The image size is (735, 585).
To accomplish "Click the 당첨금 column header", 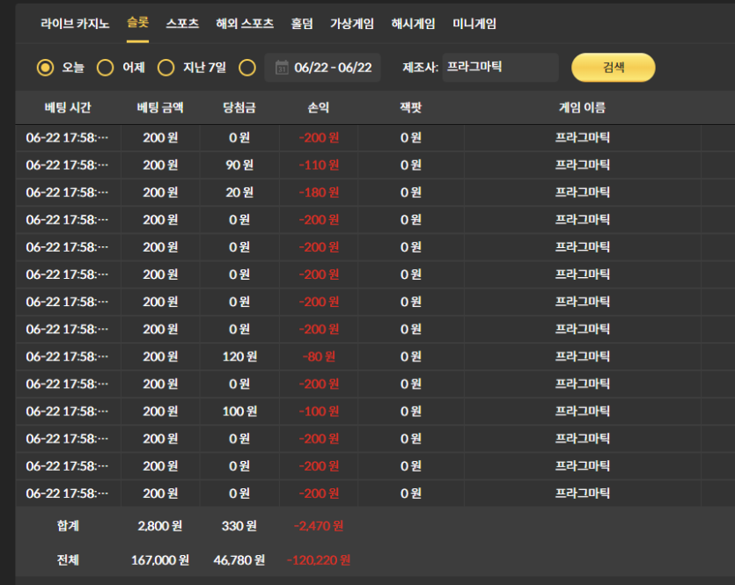I will pyautogui.click(x=239, y=107).
